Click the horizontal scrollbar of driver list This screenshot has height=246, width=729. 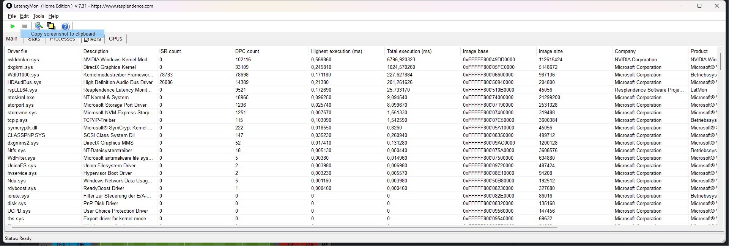point(285,227)
